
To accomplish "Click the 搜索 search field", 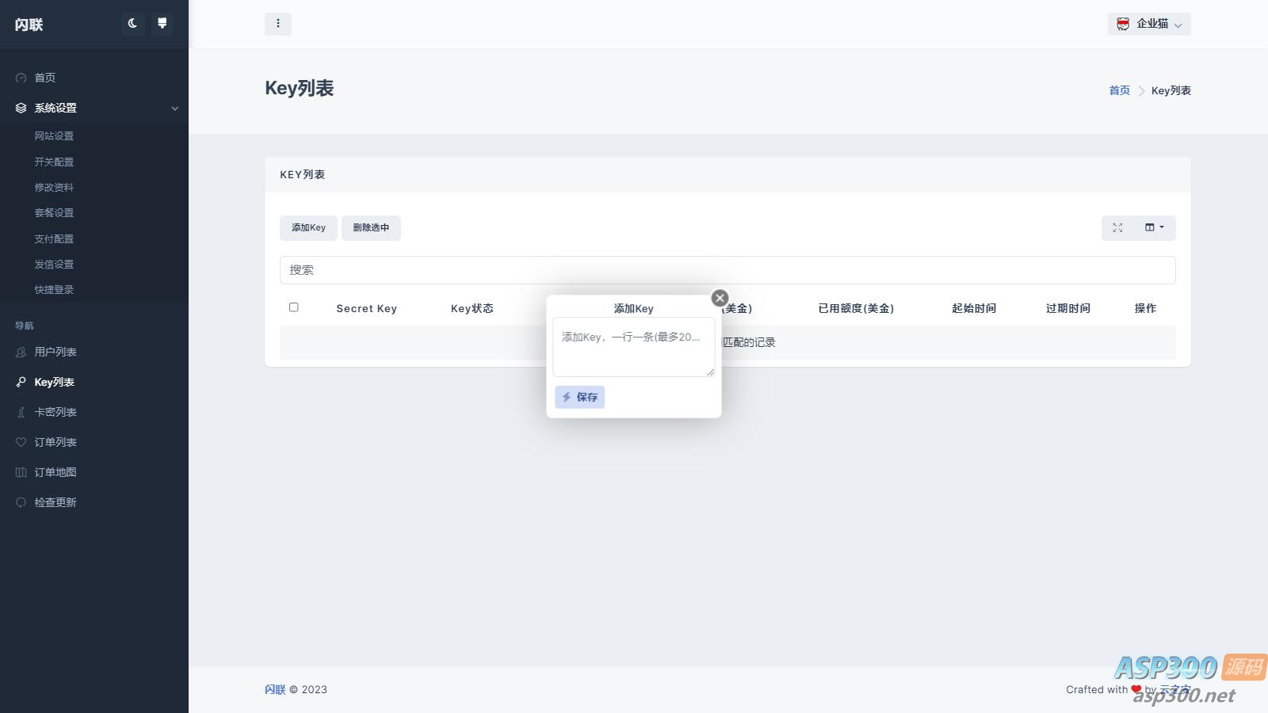I will 727,270.
